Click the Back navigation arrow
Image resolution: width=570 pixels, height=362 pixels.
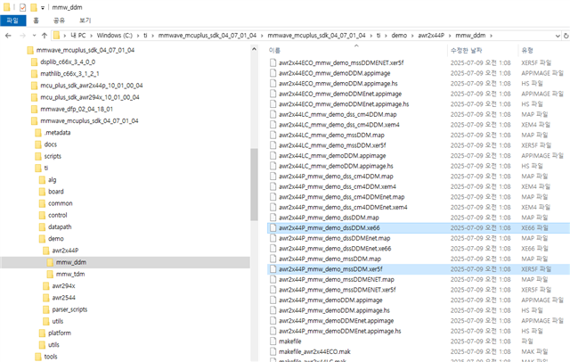[x=8, y=36]
